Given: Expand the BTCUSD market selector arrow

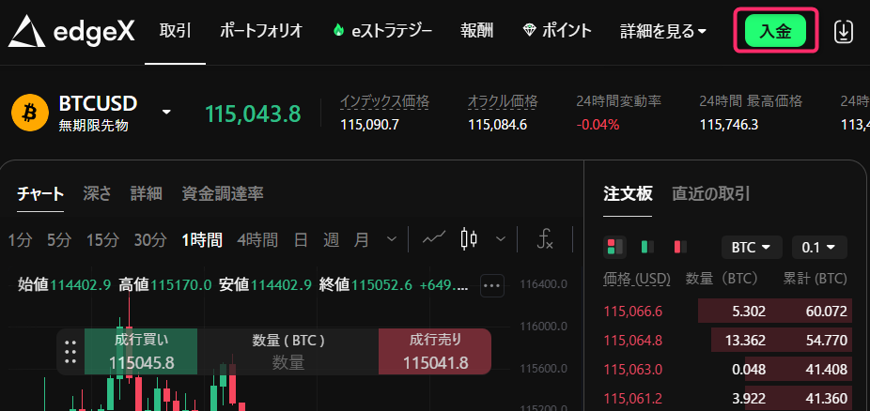Looking at the screenshot, I should point(166,113).
